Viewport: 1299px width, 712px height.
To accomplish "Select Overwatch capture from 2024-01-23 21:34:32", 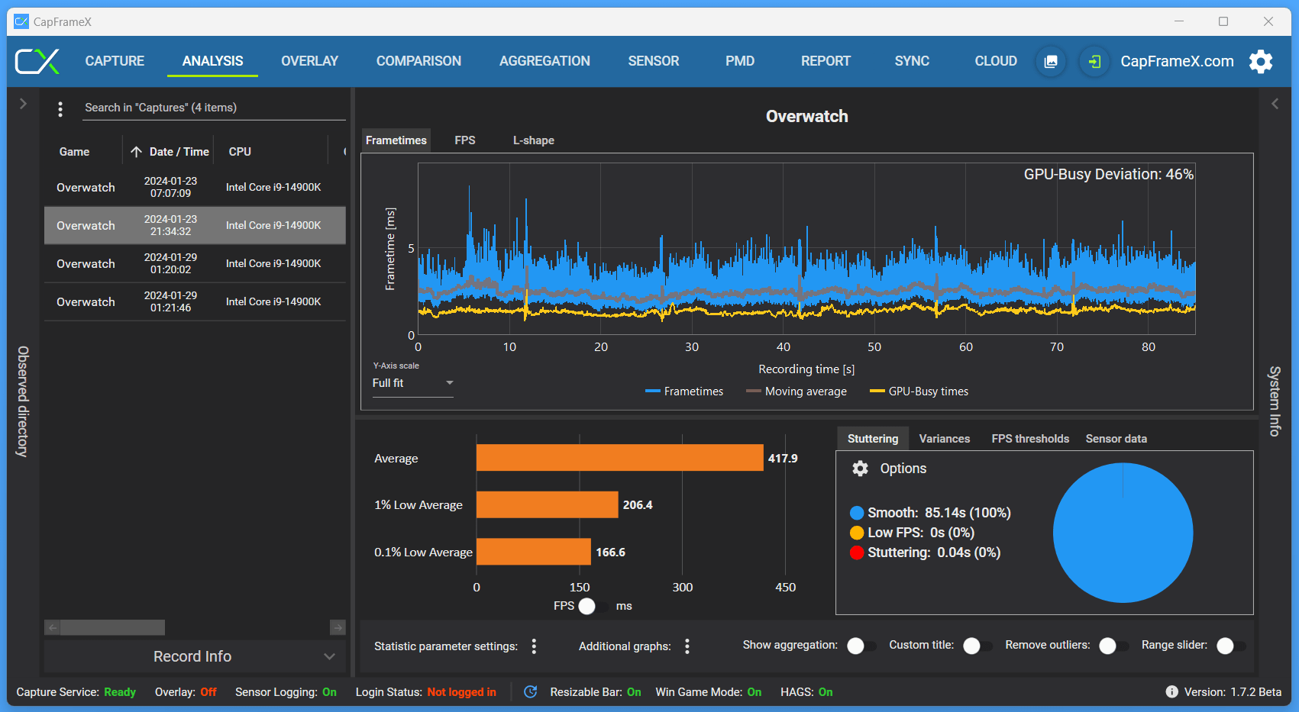I will (195, 226).
